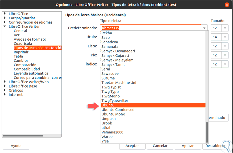Expand the LibreOffice tree node

(5, 14)
